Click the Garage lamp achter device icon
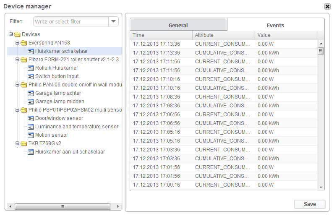The height and width of the screenshot is (216, 334). (31, 93)
